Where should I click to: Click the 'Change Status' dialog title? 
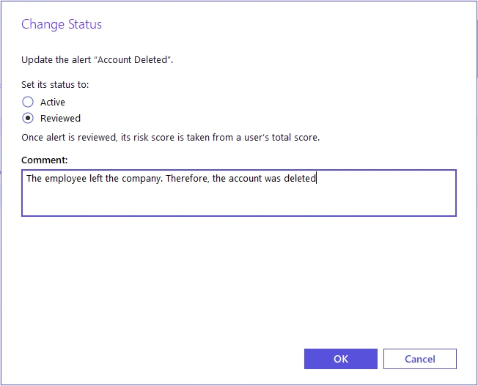click(62, 24)
